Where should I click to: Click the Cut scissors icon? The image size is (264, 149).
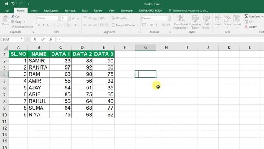13,17
